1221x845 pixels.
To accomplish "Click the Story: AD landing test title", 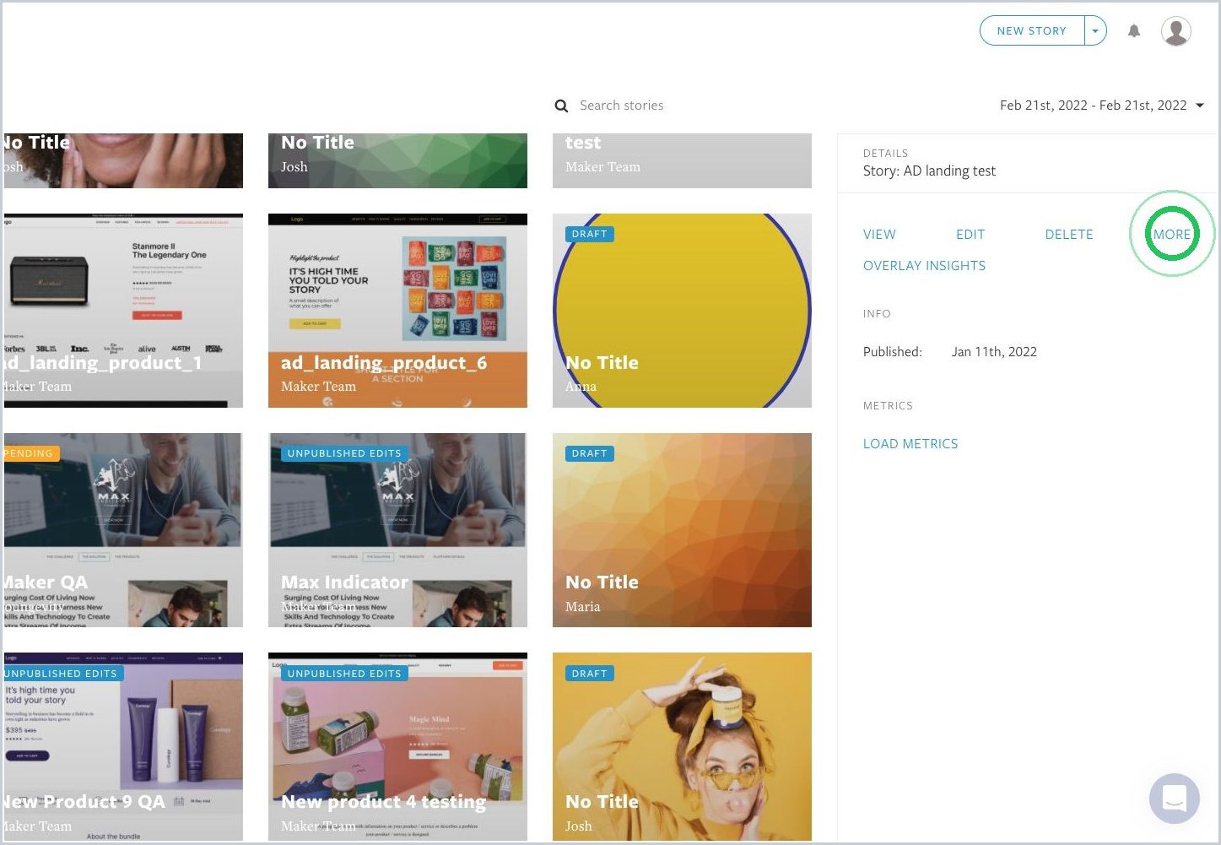I will pos(929,171).
